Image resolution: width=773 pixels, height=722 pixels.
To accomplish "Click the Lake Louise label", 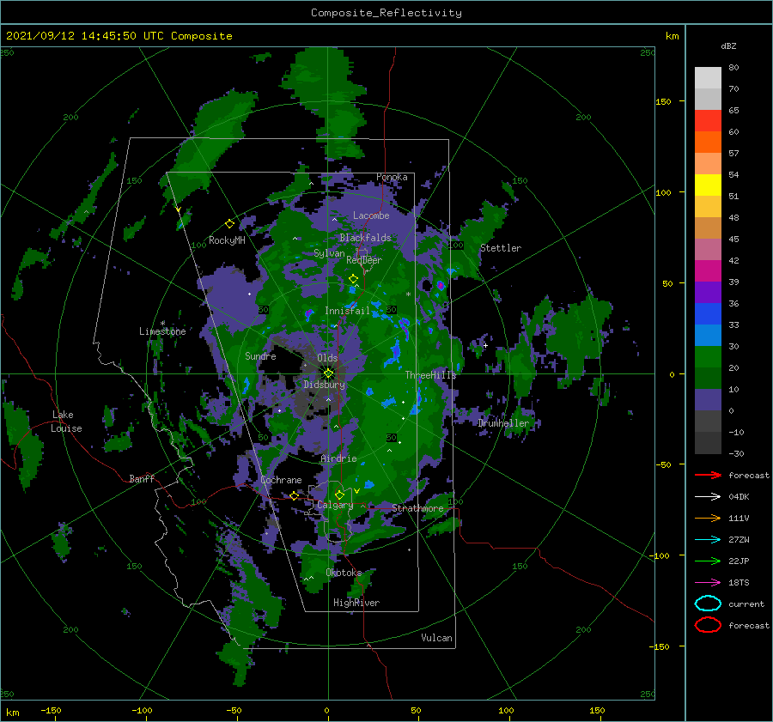I will (66, 422).
